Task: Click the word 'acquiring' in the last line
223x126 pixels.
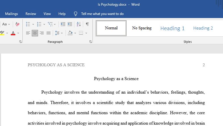Action: click(111, 123)
